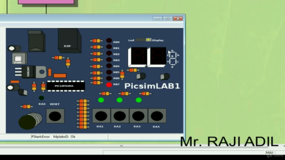Click the potentiometer knob
Viewport: 285px width, 160px height.
(30, 121)
